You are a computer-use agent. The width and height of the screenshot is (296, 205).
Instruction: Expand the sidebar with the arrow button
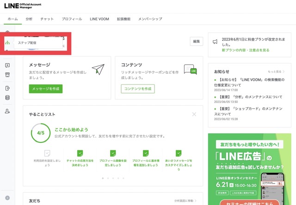pos(7,198)
